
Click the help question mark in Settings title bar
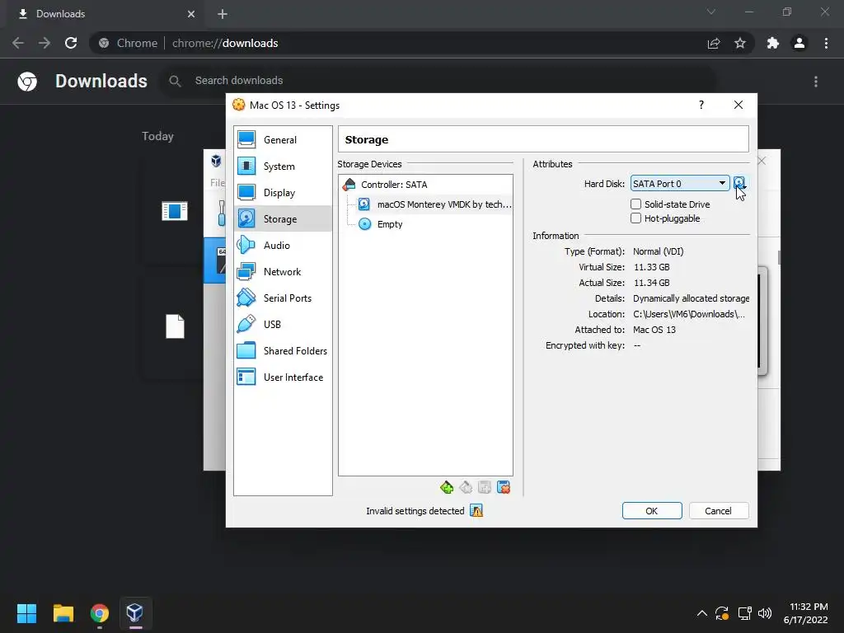(x=701, y=105)
